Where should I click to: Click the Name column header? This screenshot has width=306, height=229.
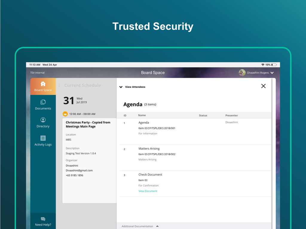coord(142,115)
